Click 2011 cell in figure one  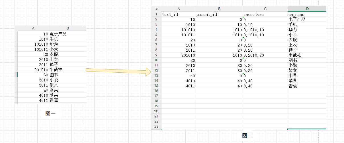[x=33, y=65]
